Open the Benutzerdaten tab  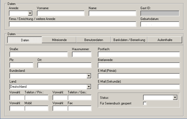pos(93,40)
